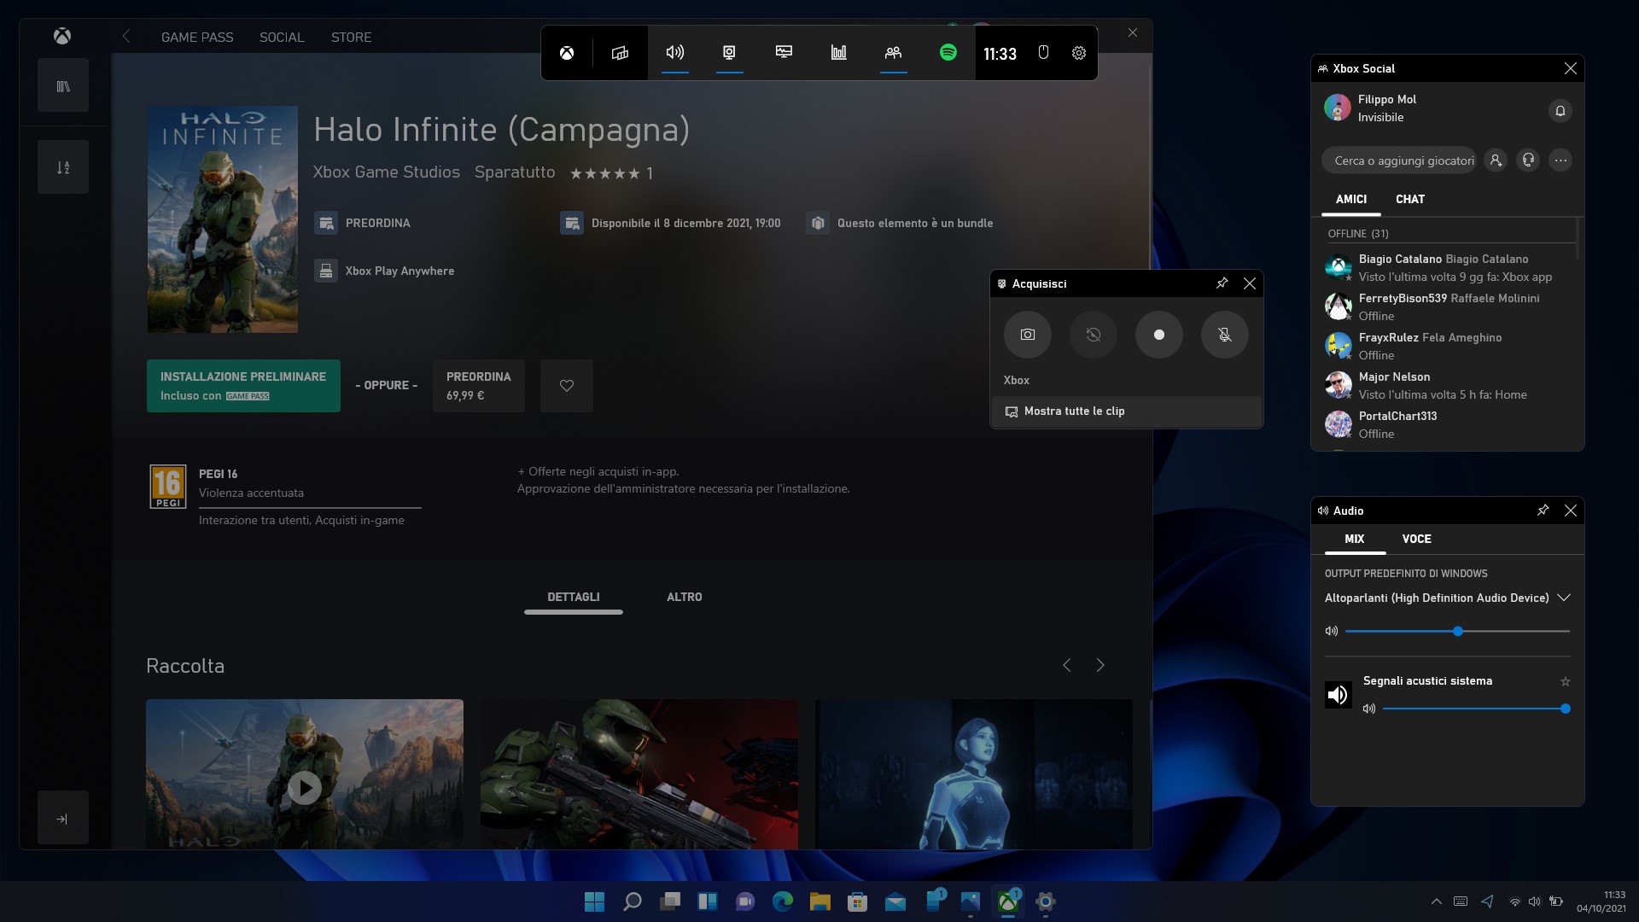Open Game Bar settings gear
This screenshot has width=1639, height=922.
(1079, 53)
